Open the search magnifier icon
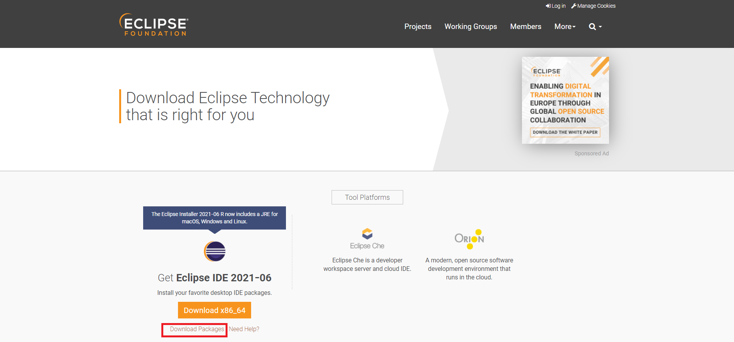The image size is (734, 342). click(x=592, y=27)
